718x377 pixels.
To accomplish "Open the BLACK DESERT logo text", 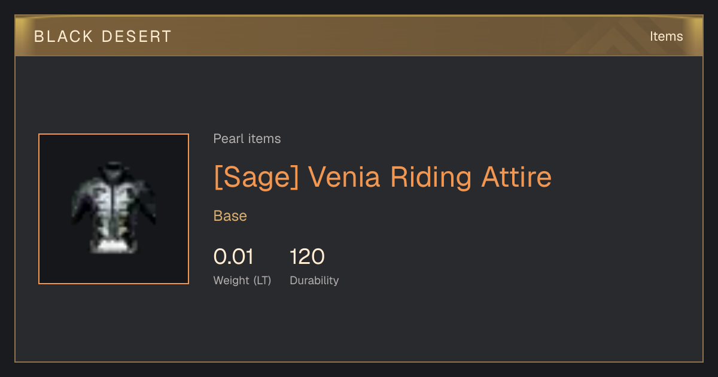I will coord(103,37).
